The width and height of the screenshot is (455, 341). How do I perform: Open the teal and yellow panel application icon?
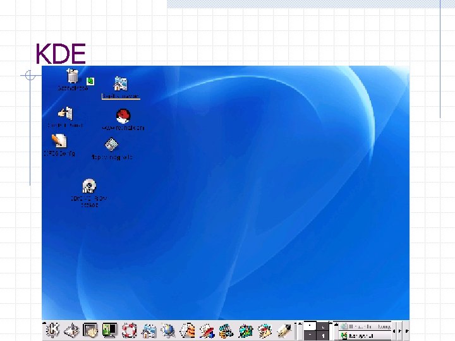click(x=226, y=330)
